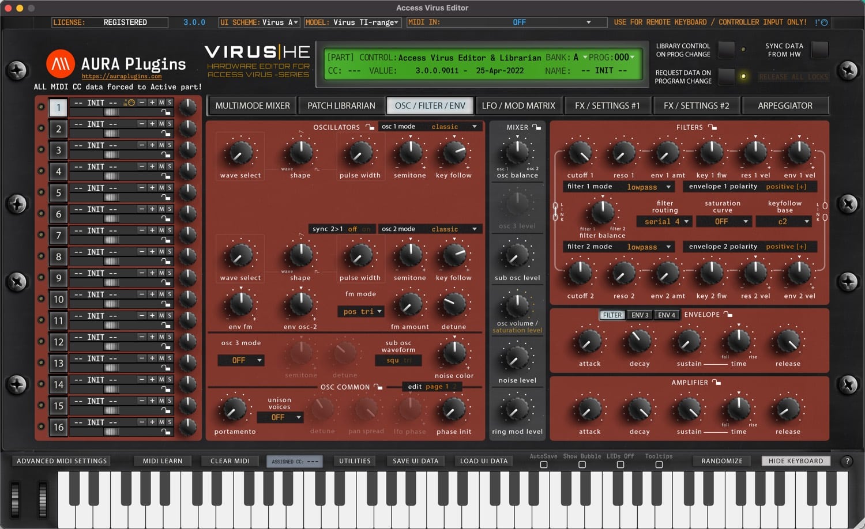Open help with the question mark icon
The width and height of the screenshot is (865, 529).
(847, 461)
